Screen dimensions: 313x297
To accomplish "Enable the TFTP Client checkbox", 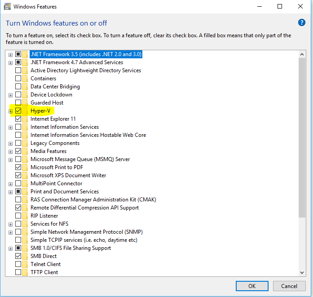I will coord(18,272).
